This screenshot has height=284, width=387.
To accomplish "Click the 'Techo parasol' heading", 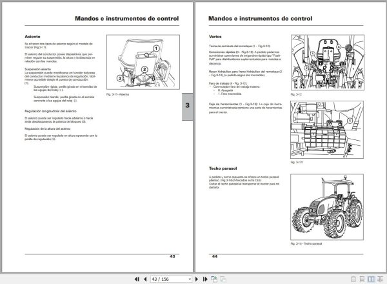I will click(x=223, y=168).
